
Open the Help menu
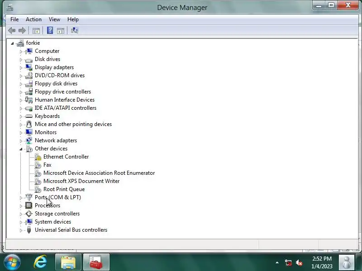coord(73,19)
